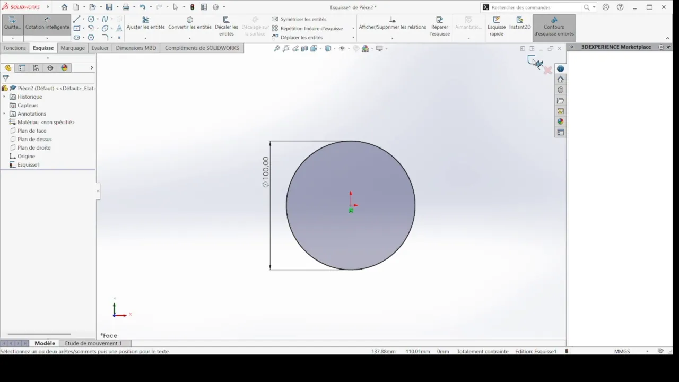
Task: Select Esquisse1 in the feature tree
Action: coord(29,164)
